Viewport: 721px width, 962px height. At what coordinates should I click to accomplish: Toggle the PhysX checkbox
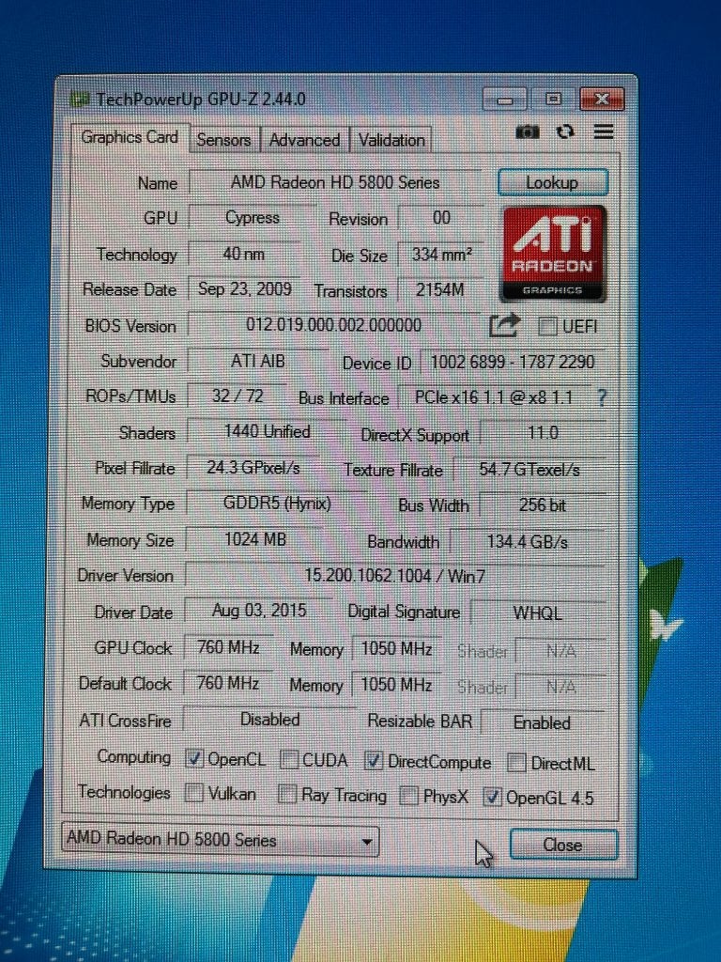pos(409,796)
